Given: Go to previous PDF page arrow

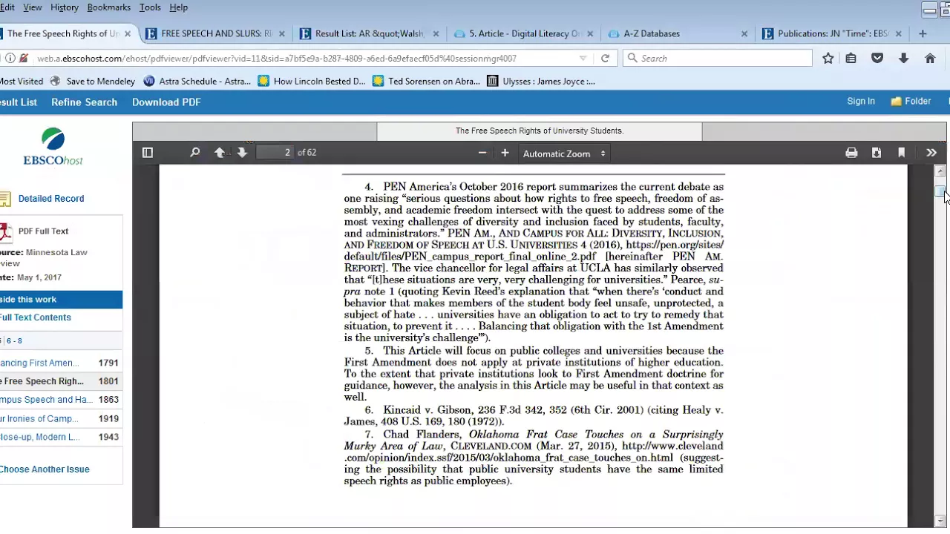Looking at the screenshot, I should coord(220,153).
